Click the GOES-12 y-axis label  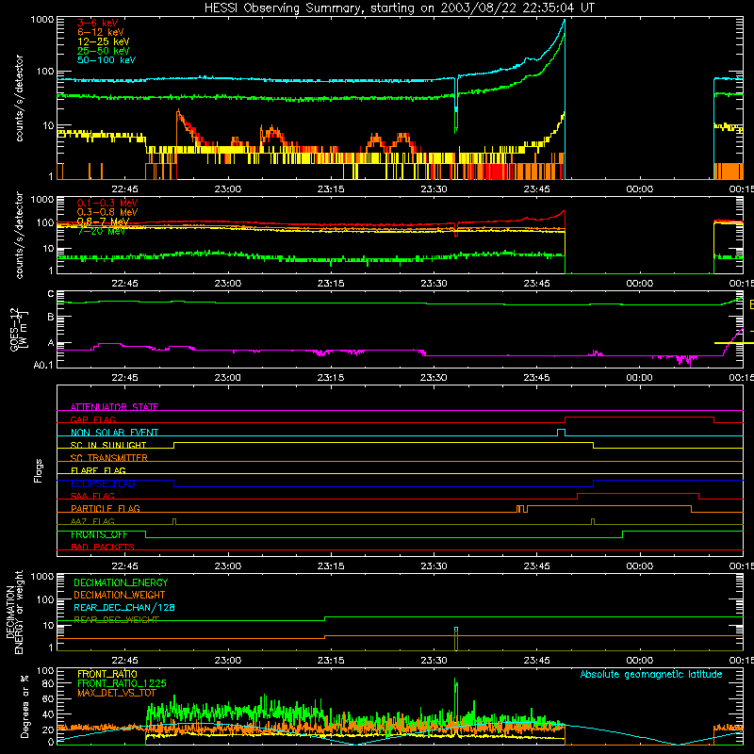click(x=19, y=329)
